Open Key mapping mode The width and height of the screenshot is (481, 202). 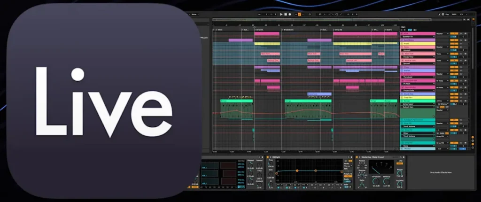pyautogui.click(x=447, y=15)
